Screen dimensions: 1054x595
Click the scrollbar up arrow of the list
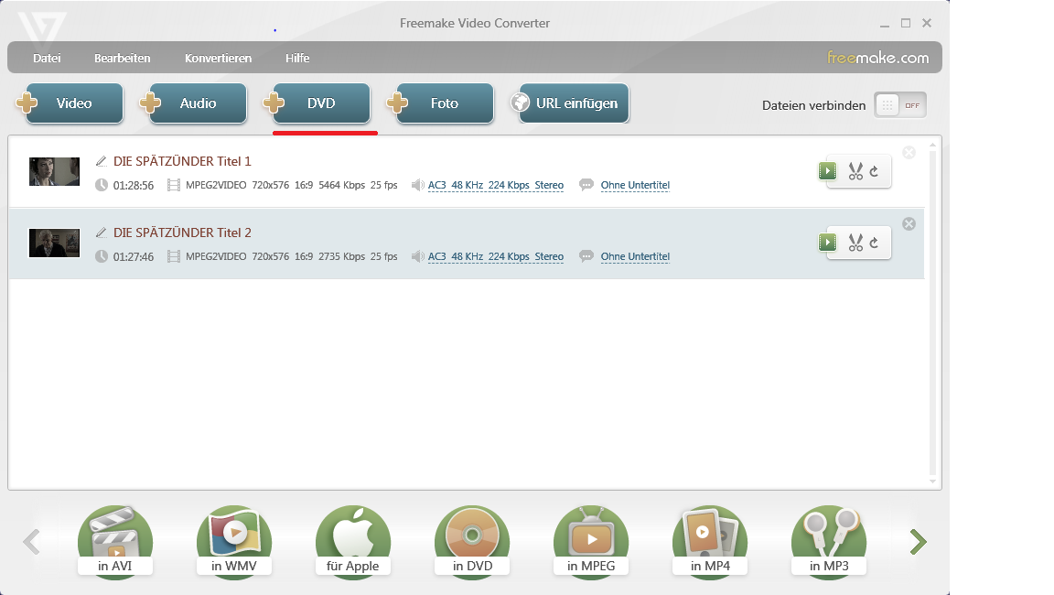tap(932, 145)
